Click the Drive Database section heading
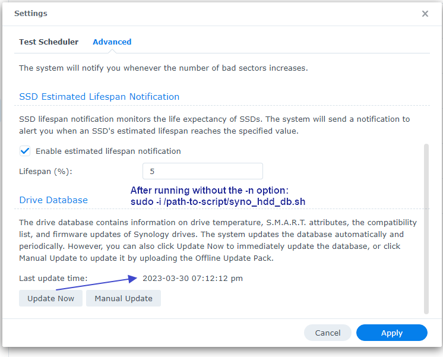The width and height of the screenshot is (443, 357). tap(53, 200)
